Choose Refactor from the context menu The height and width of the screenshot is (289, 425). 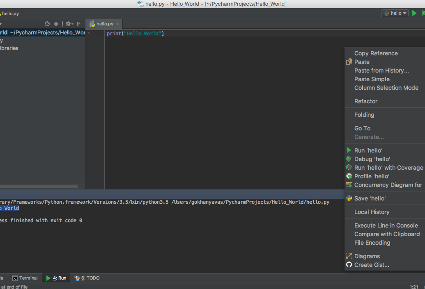[365, 101]
